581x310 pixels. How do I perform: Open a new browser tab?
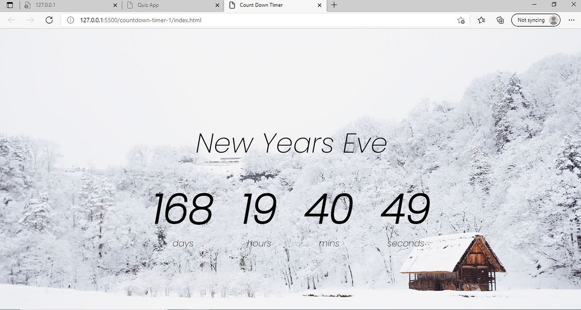pos(334,5)
